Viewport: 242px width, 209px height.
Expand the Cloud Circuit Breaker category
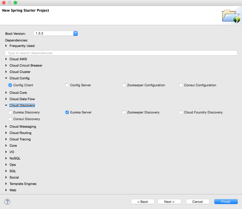(x=6, y=65)
